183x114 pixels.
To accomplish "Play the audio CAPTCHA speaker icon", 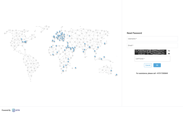I will pyautogui.click(x=169, y=54).
